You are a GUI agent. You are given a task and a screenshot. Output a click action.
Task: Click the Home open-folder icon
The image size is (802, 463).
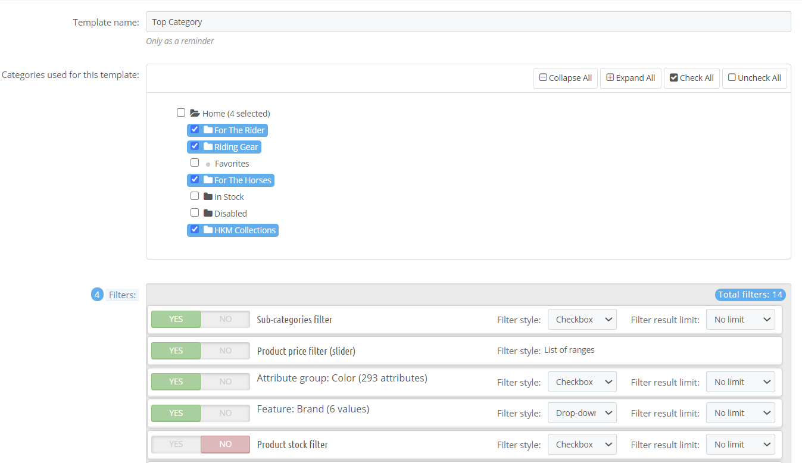195,113
